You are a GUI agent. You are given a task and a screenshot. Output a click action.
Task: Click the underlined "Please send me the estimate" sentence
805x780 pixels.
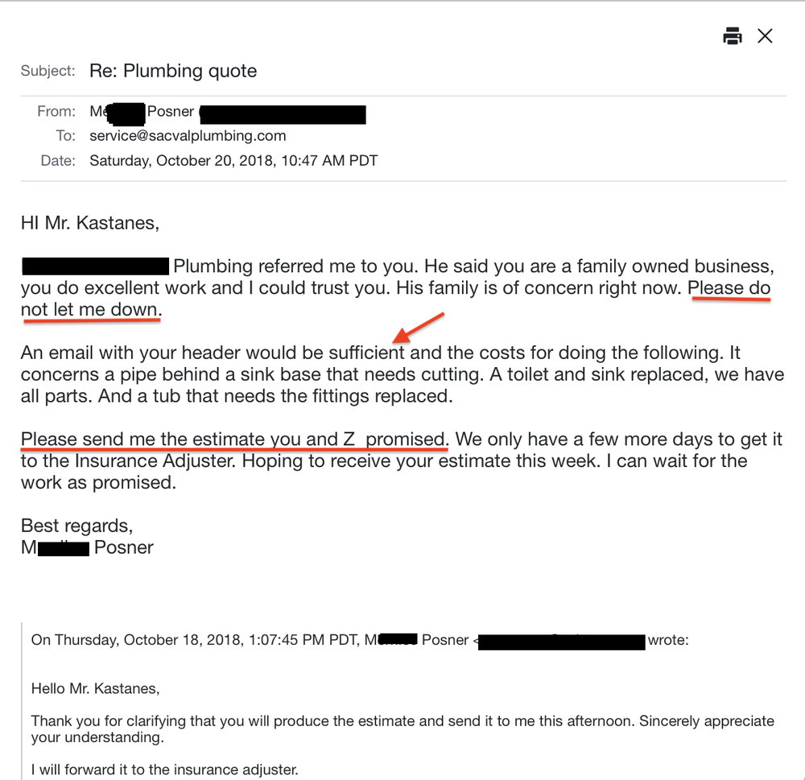[x=233, y=440]
